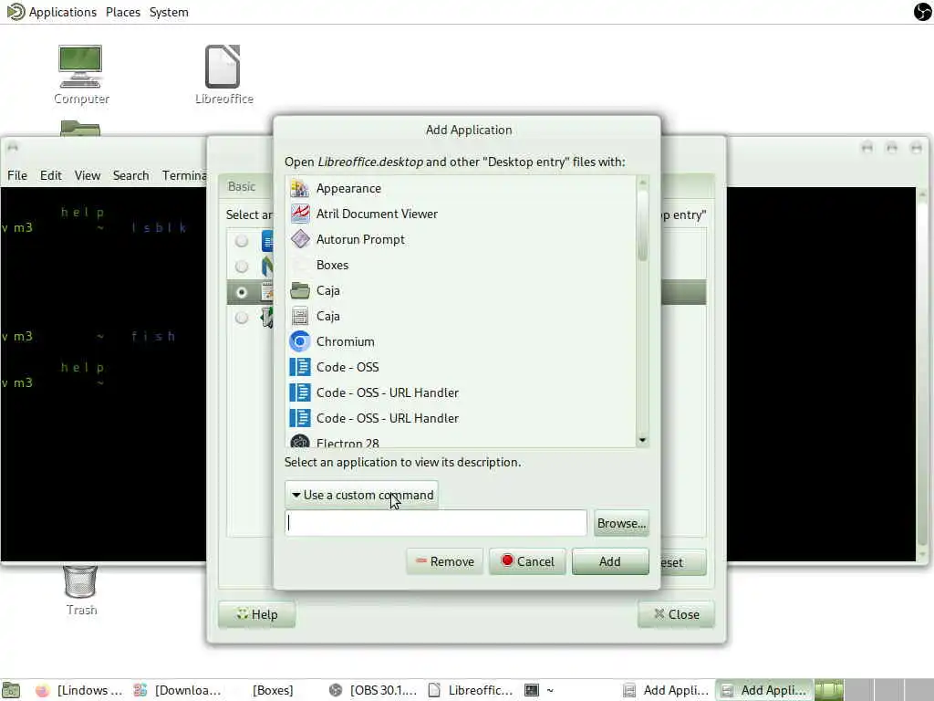Click the MATE menu logo icon
Image resolution: width=934 pixels, height=701 pixels.
(16, 12)
